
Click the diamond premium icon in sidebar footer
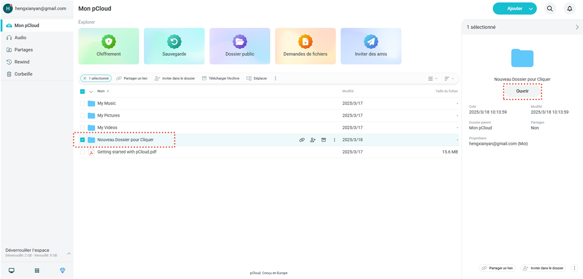(62, 270)
